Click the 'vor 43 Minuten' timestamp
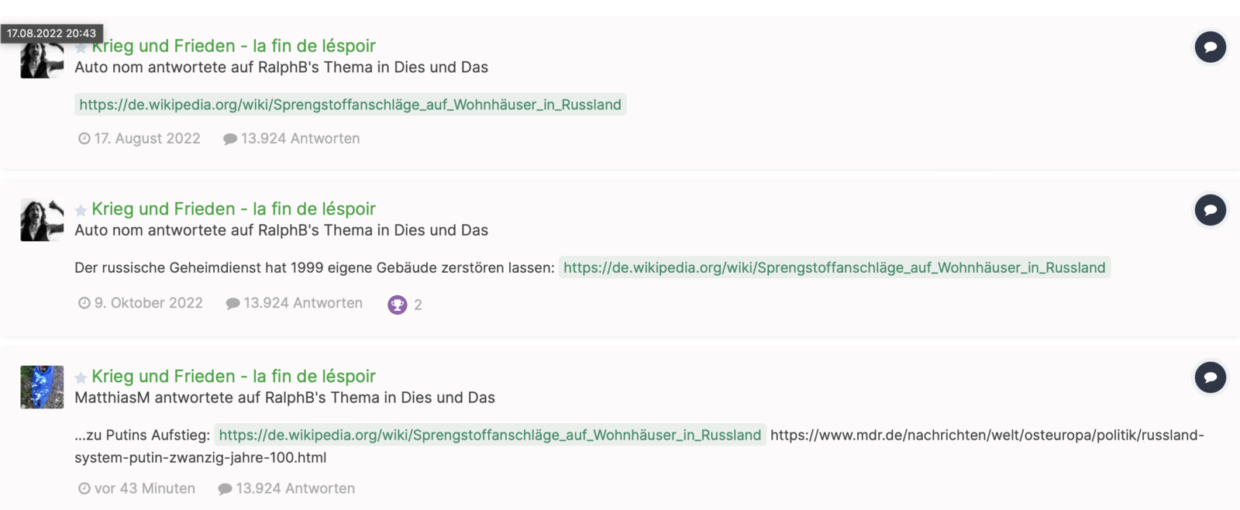 tap(145, 488)
